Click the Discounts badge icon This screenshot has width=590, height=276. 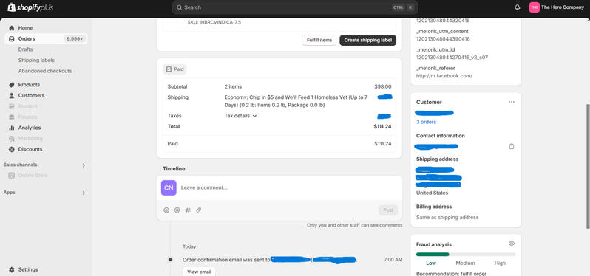[x=12, y=150]
